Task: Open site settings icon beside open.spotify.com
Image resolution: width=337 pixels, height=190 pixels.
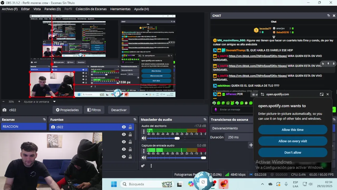Action: coord(262,94)
